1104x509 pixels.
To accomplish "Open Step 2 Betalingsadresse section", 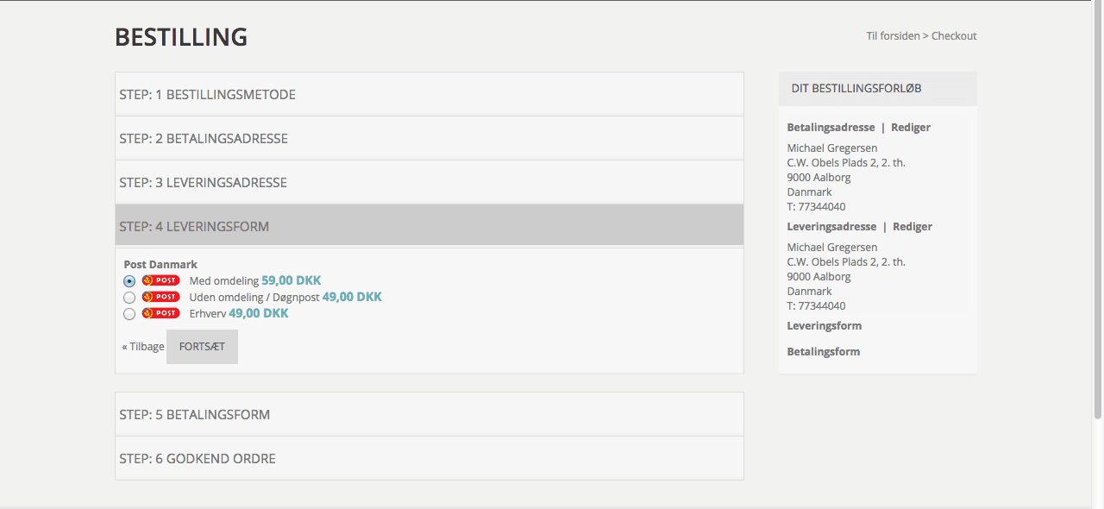I will coord(204,139).
